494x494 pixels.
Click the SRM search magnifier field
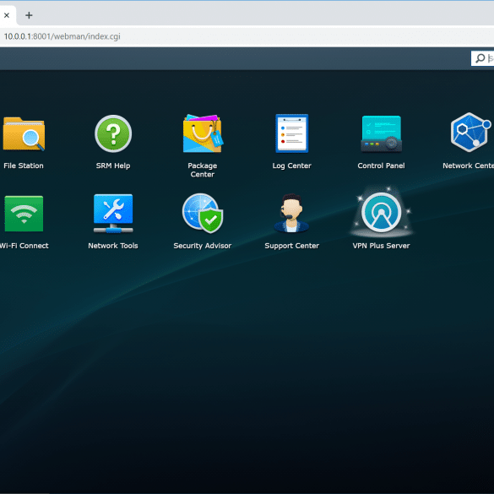coord(482,58)
